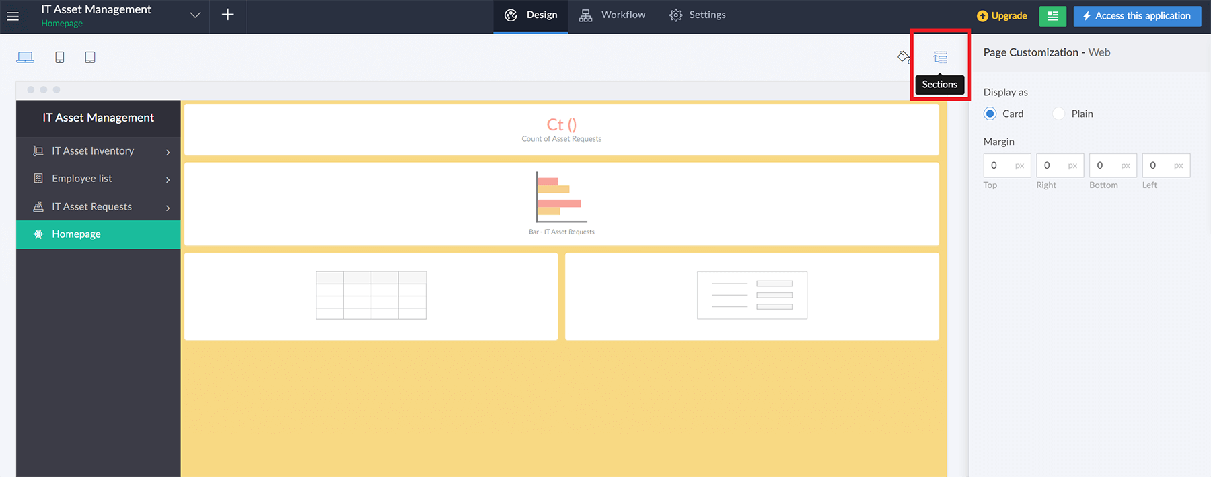Select the form layout panel
The height and width of the screenshot is (477, 1211).
tap(752, 296)
